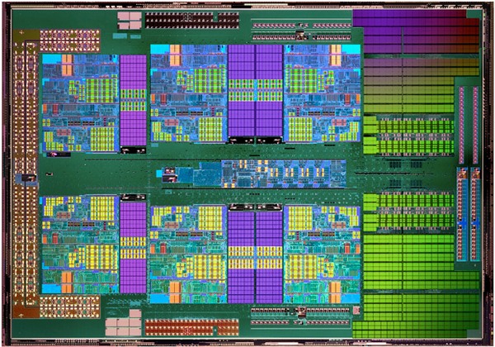Click the pink squares near the top-left edge
The width and height of the screenshot is (495, 347).
coord(128,18)
